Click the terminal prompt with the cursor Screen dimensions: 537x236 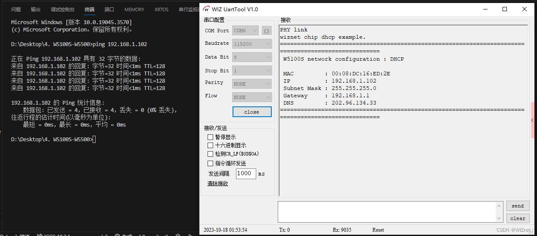(x=53, y=140)
